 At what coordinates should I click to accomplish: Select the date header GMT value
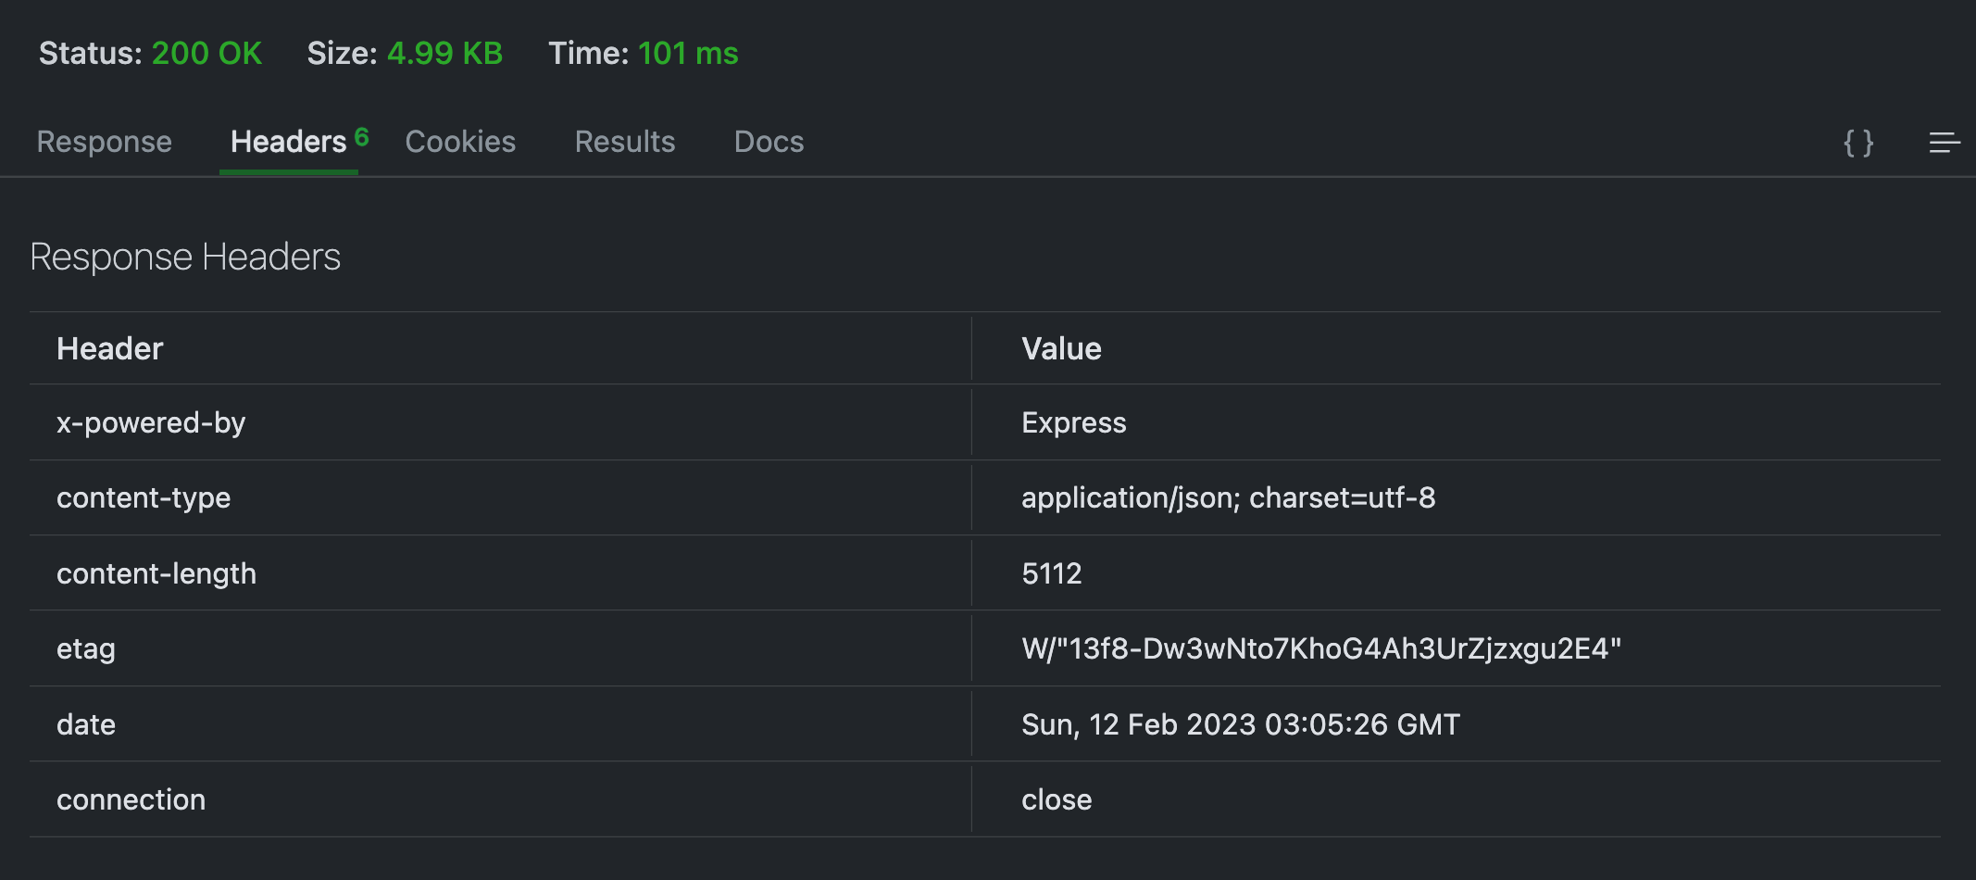[1240, 724]
